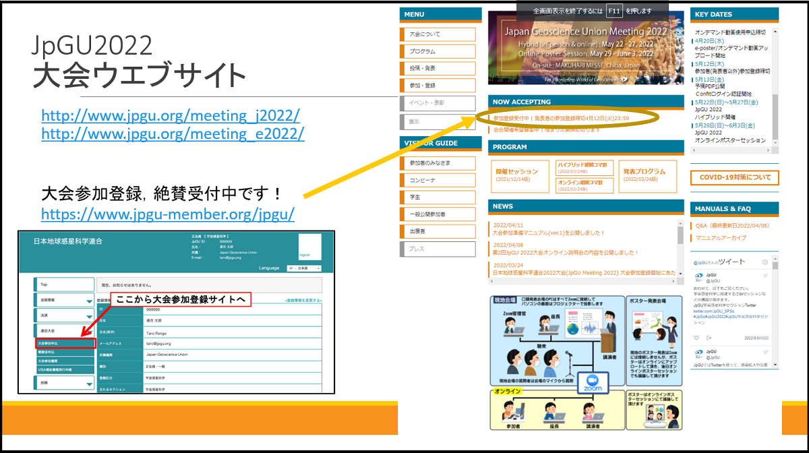Click the KEY DATES scroll-up arrow
Screen dimensions: 809x453
[x=775, y=32]
